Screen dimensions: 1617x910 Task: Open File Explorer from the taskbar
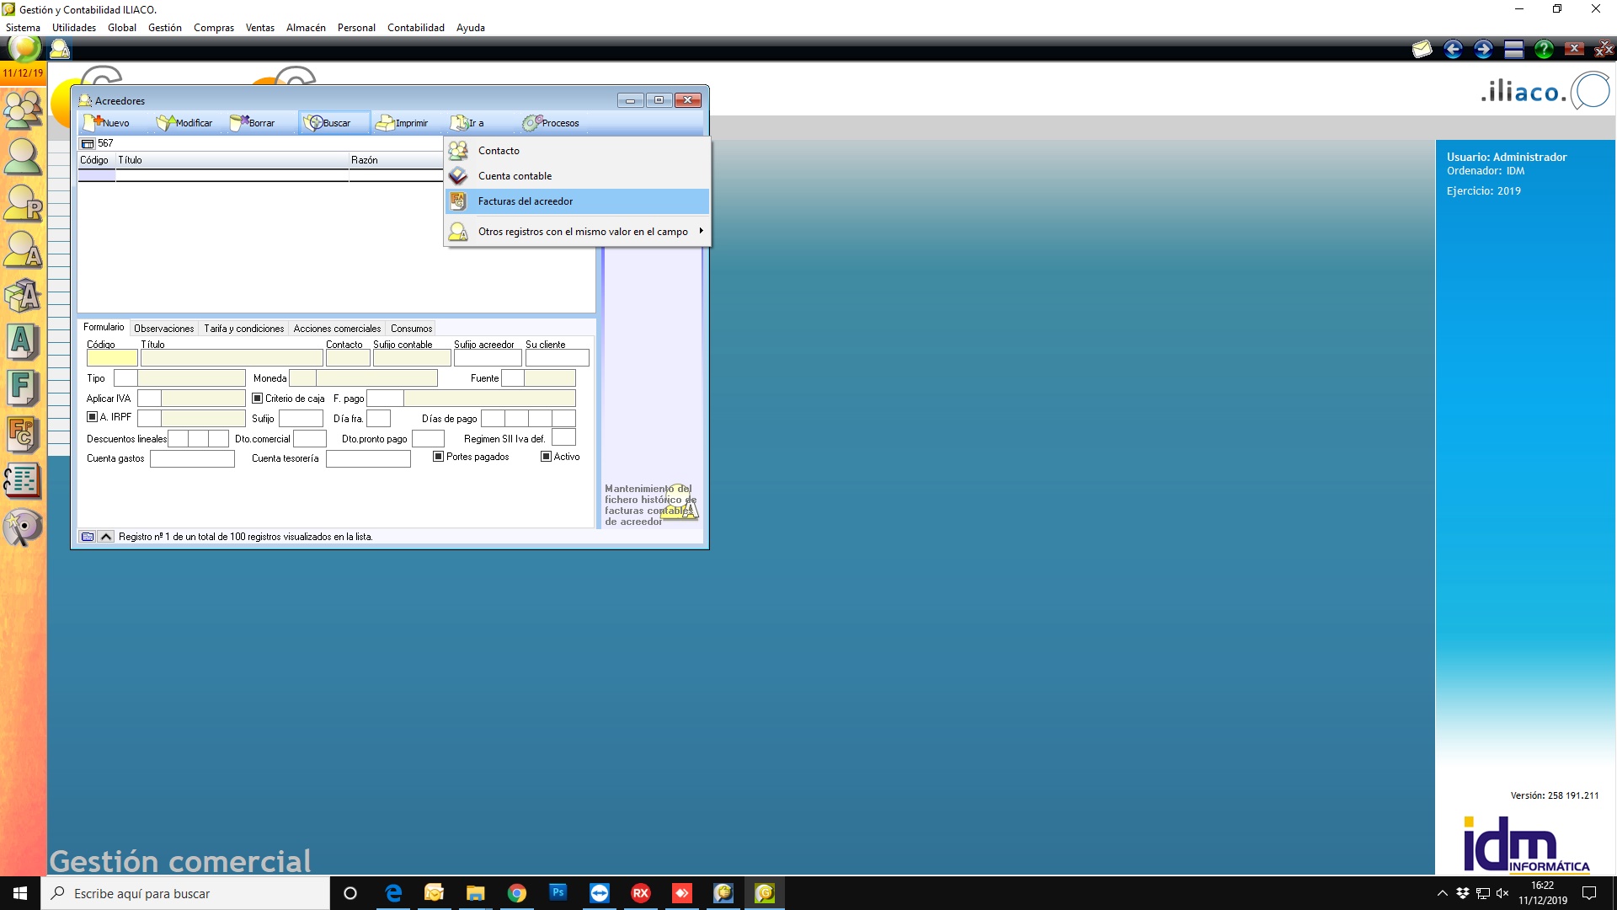(476, 893)
